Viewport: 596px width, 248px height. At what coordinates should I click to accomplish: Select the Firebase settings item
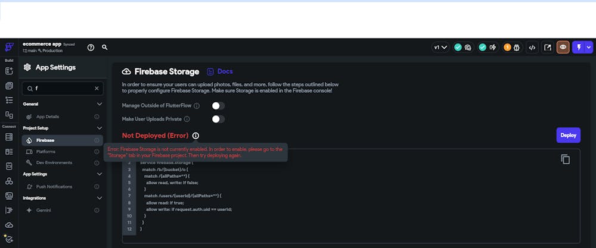click(x=63, y=140)
